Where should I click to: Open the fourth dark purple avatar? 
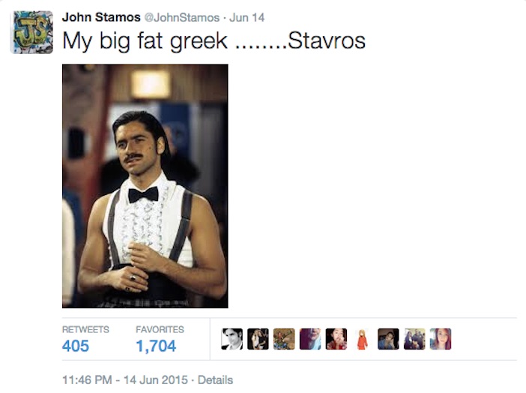click(x=310, y=339)
